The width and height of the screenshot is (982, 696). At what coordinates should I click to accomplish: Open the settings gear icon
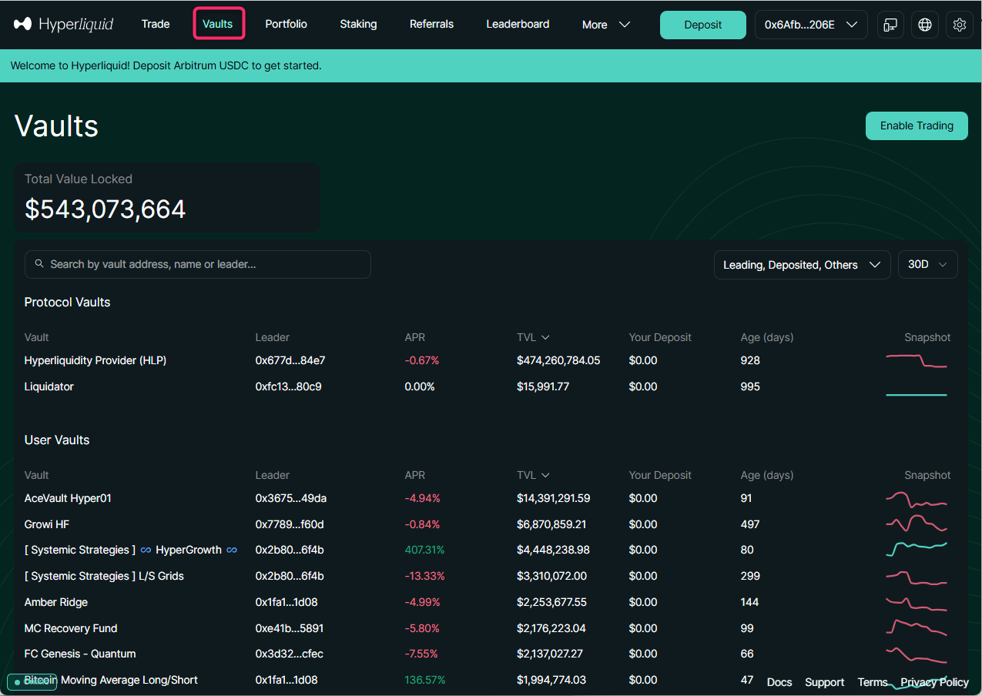point(959,25)
